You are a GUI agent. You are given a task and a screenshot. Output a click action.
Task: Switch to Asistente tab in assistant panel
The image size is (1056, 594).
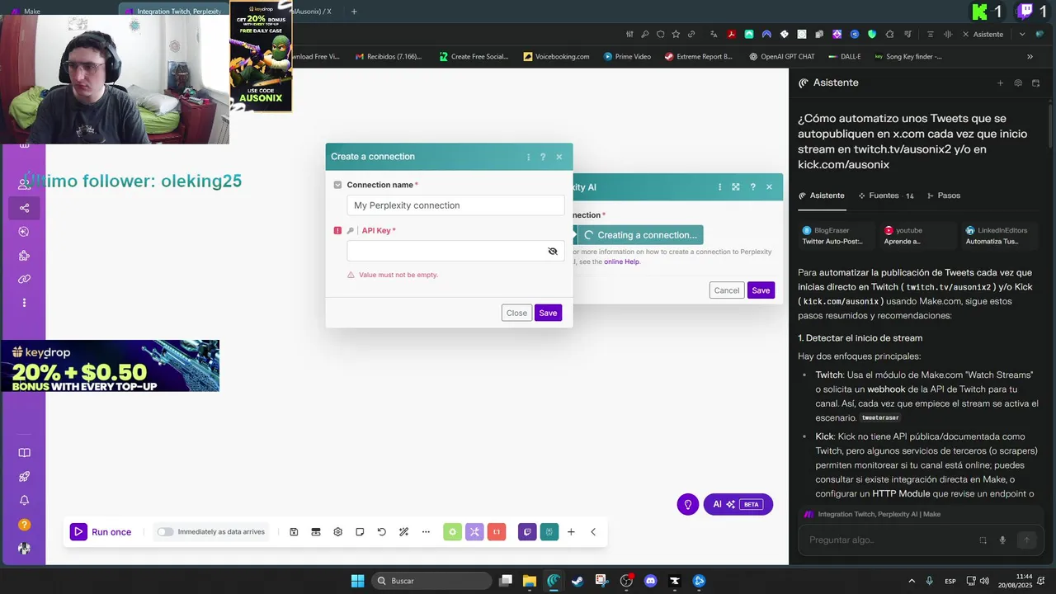[822, 196]
